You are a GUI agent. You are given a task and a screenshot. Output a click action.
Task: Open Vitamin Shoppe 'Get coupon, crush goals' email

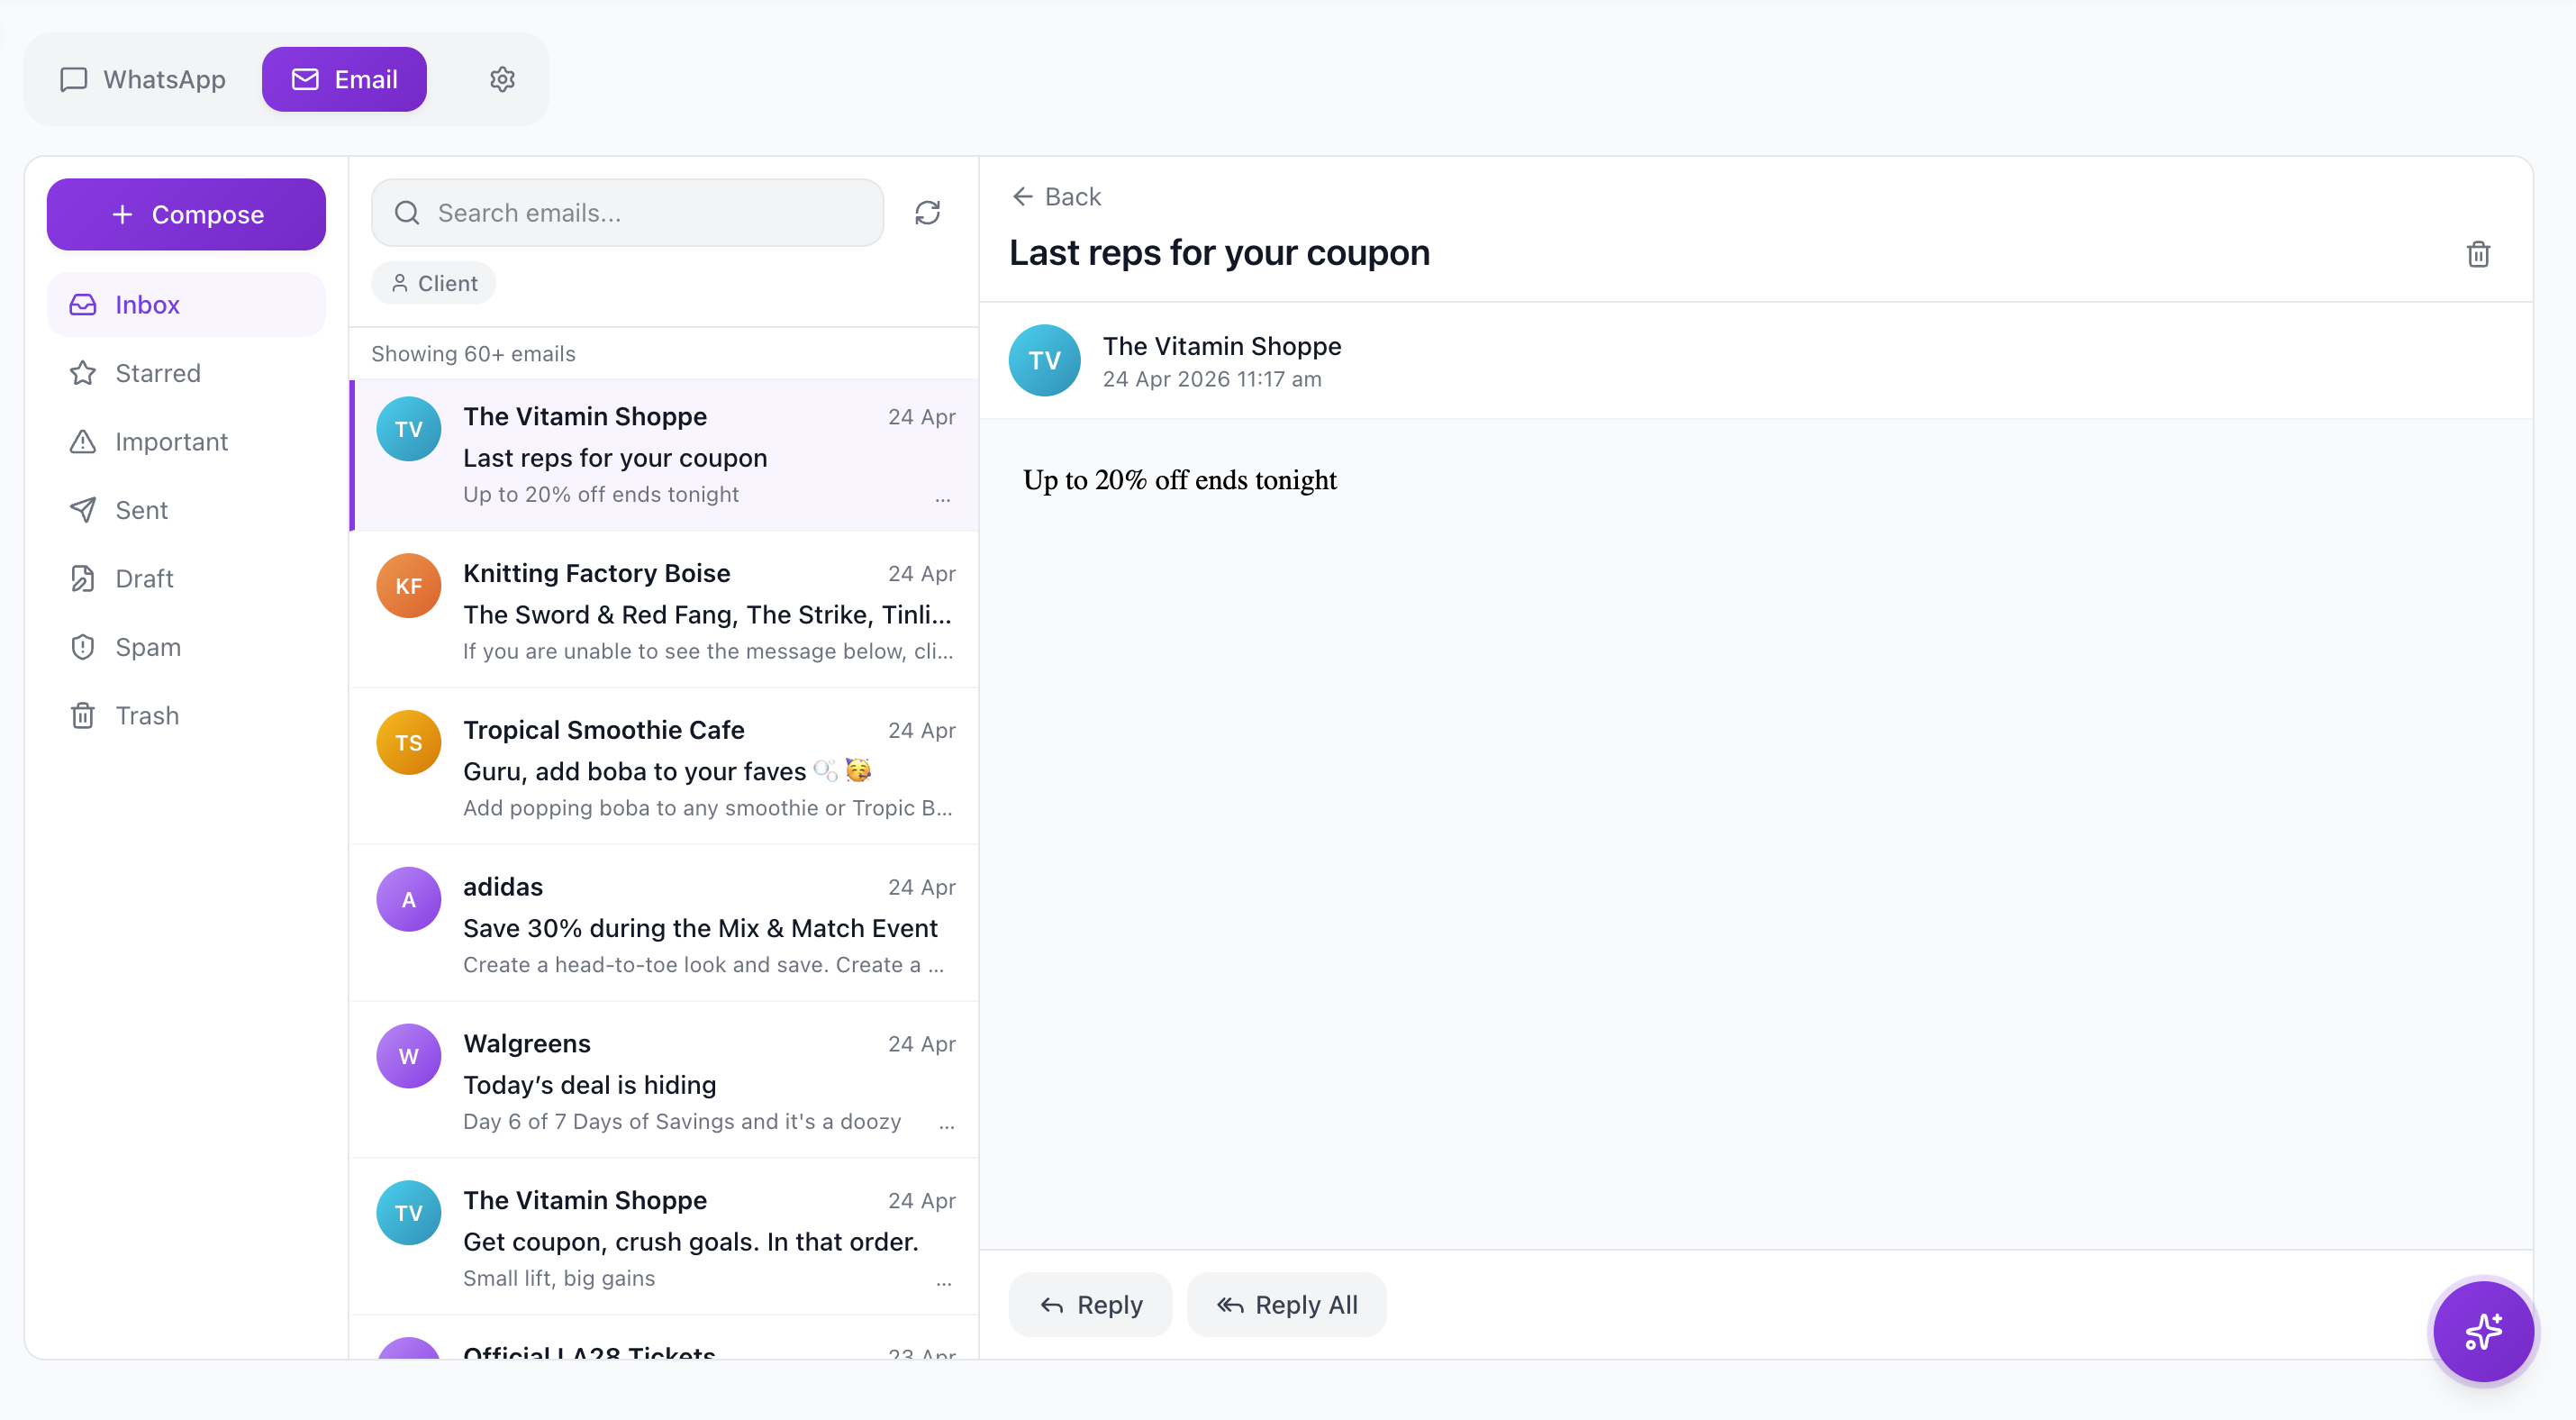click(x=664, y=1239)
